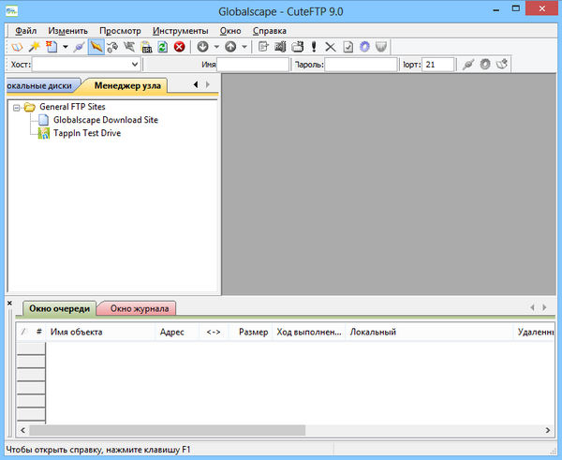
Task: Open the Инструменты menu
Action: [181, 30]
